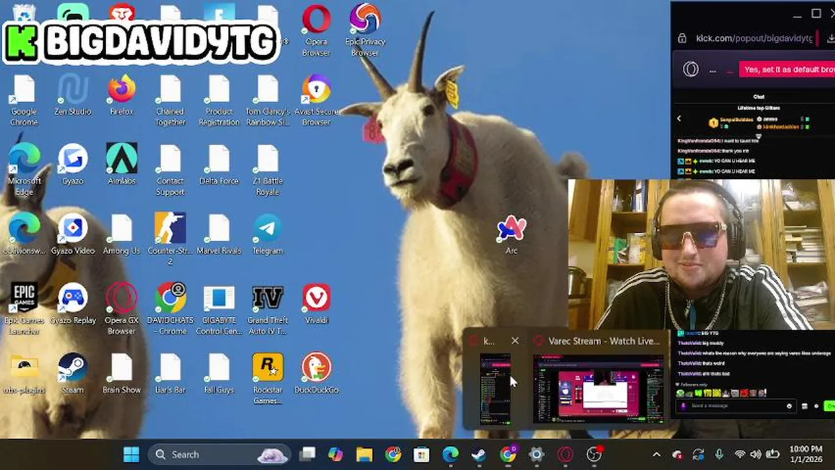Click the 'Send a message' chat field
835x470 pixels.
point(736,406)
